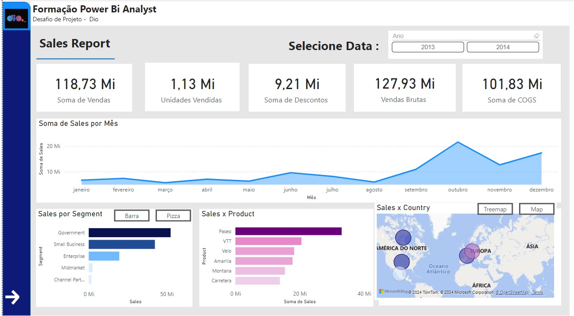The width and height of the screenshot is (574, 316).
Task: Click the pink bubble over Europe
Action: pos(472,251)
